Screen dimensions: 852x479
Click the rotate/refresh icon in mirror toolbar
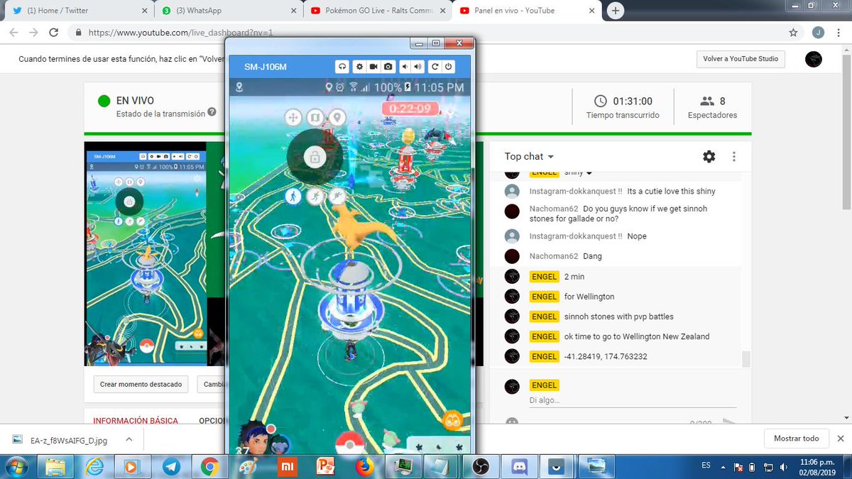point(435,67)
